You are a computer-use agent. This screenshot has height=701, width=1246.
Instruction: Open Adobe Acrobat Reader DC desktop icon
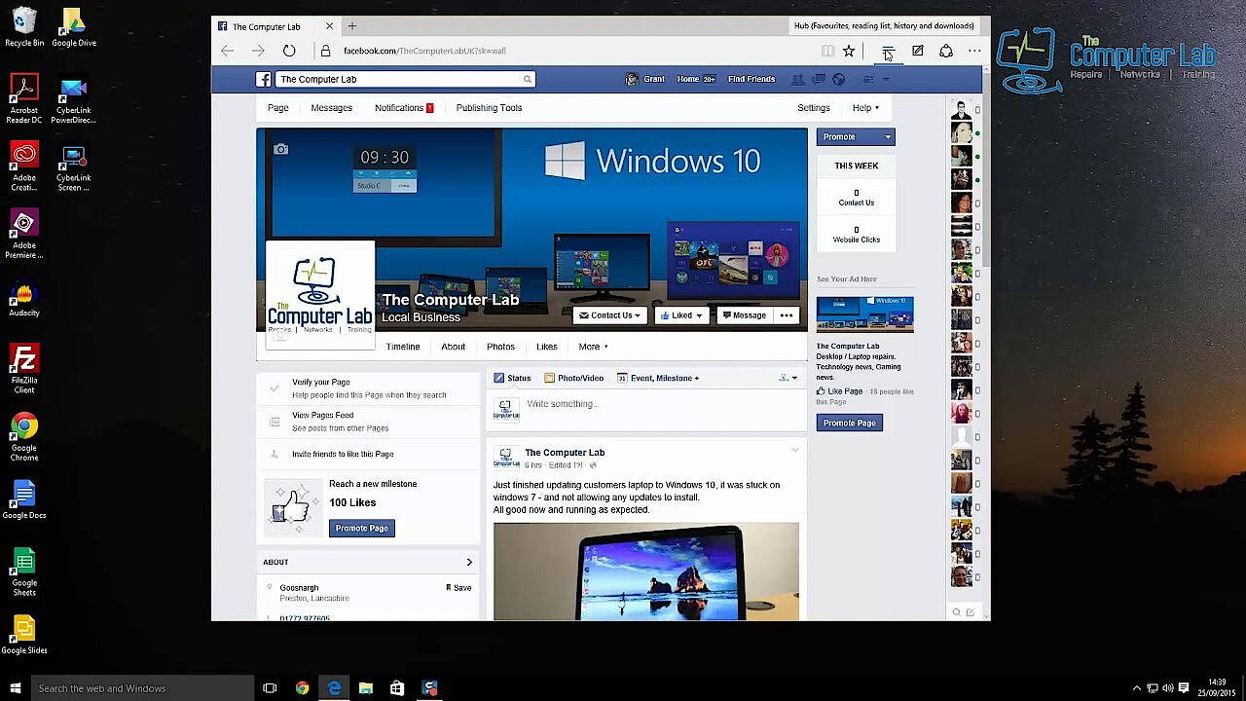click(24, 99)
